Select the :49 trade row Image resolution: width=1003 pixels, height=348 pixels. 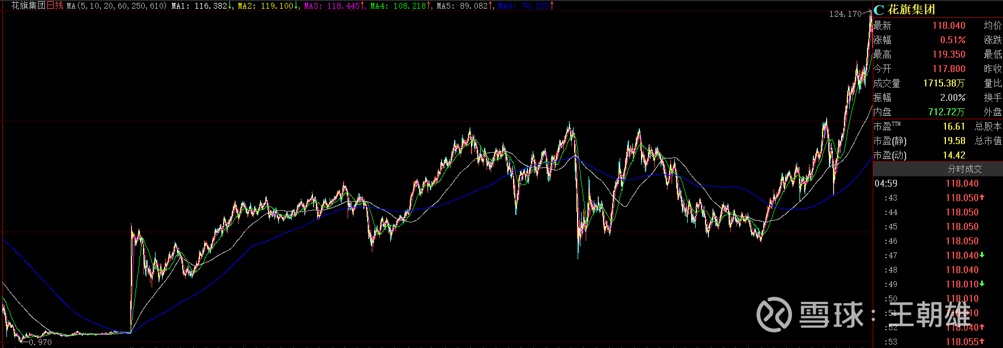pos(938,285)
